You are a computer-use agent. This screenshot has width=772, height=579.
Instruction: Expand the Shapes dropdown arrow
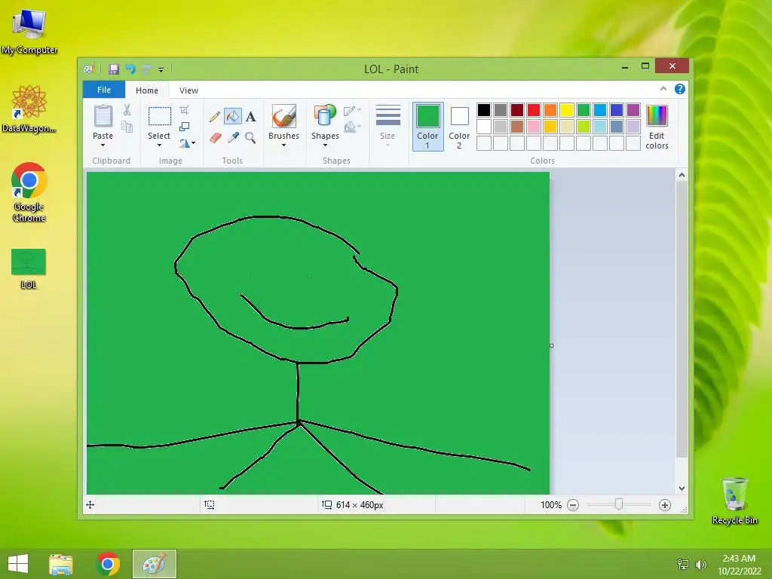[x=325, y=146]
